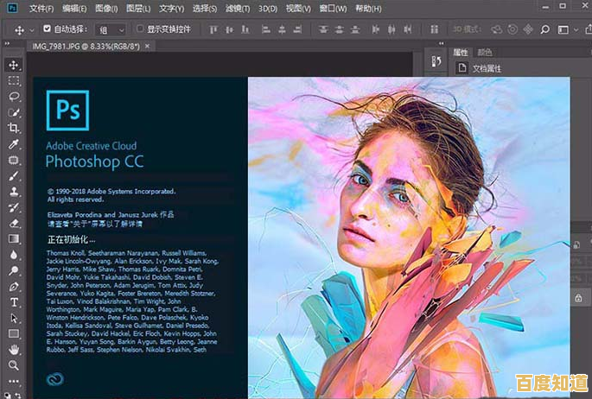Image resolution: width=592 pixels, height=399 pixels.
Task: Distribute vertical centers in options bar
Action: click(x=339, y=29)
